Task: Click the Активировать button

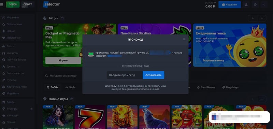Action: pos(153,75)
